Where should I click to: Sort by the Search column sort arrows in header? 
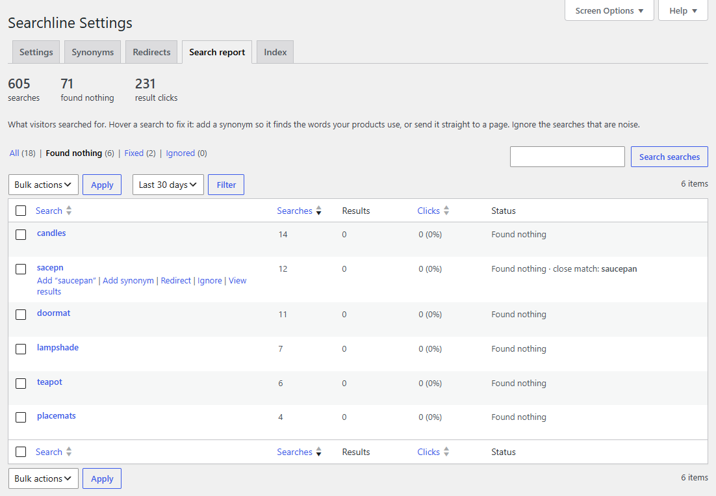[x=69, y=211]
